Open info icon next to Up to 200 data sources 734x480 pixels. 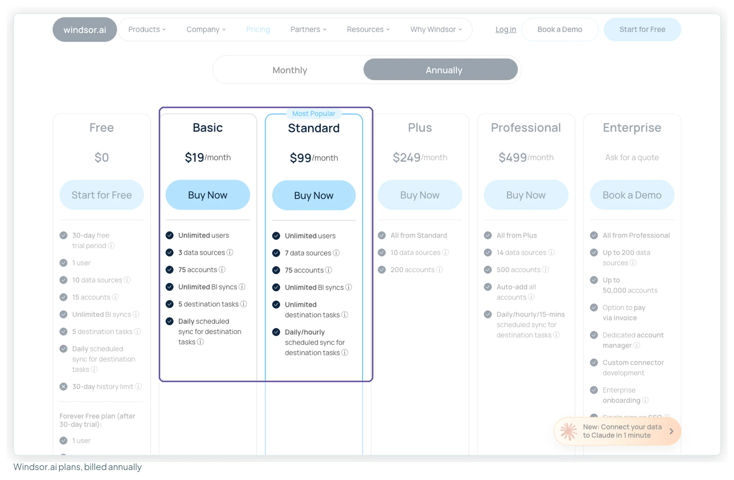pos(633,263)
